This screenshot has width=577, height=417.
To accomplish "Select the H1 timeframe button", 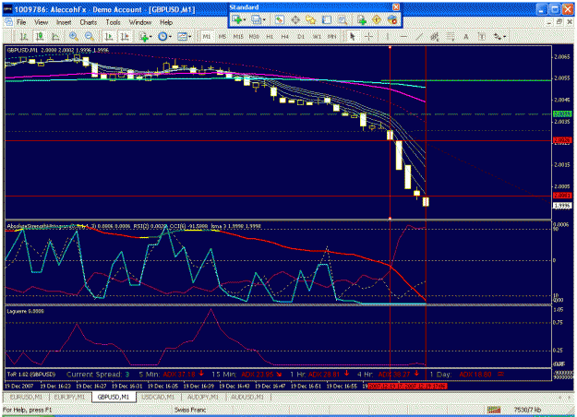I will coord(270,36).
